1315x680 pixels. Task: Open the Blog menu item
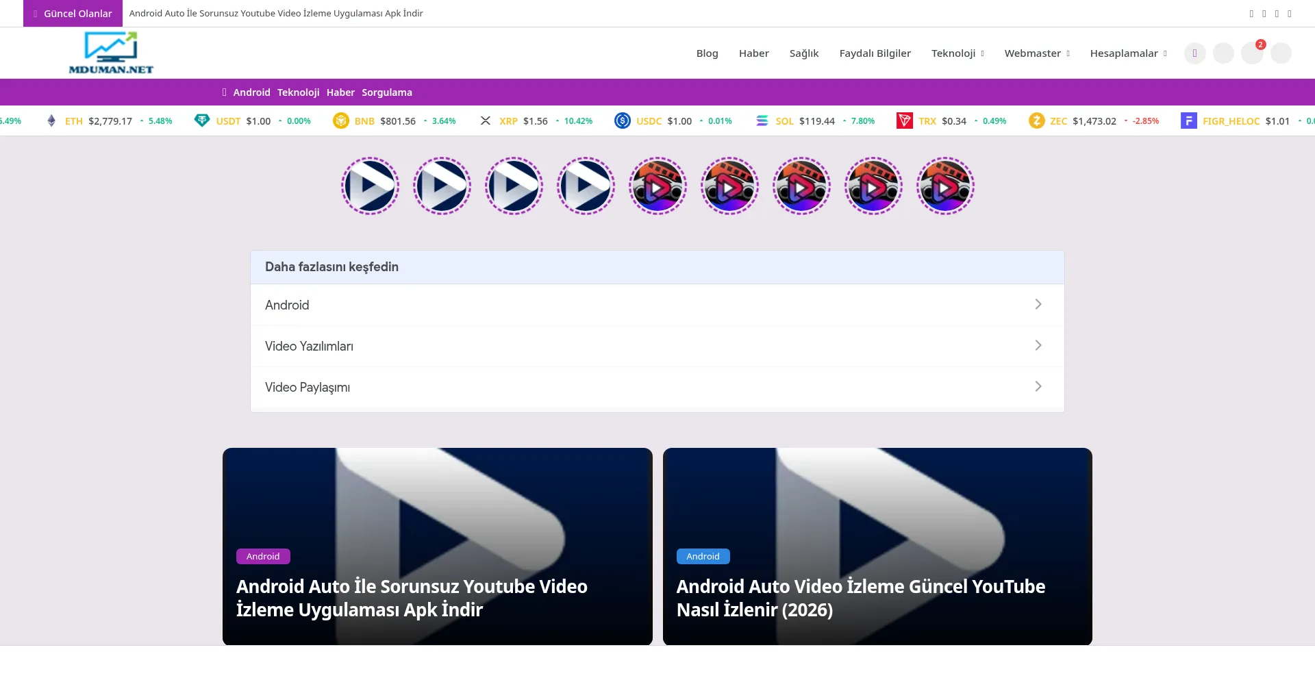tap(707, 53)
